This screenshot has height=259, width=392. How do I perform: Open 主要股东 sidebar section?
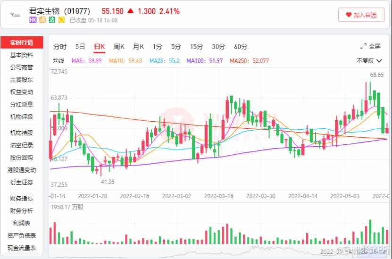pos(22,80)
